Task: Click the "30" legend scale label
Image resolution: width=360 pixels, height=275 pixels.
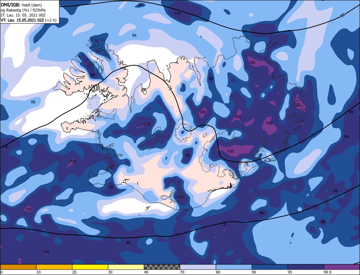Action: [x=111, y=272]
